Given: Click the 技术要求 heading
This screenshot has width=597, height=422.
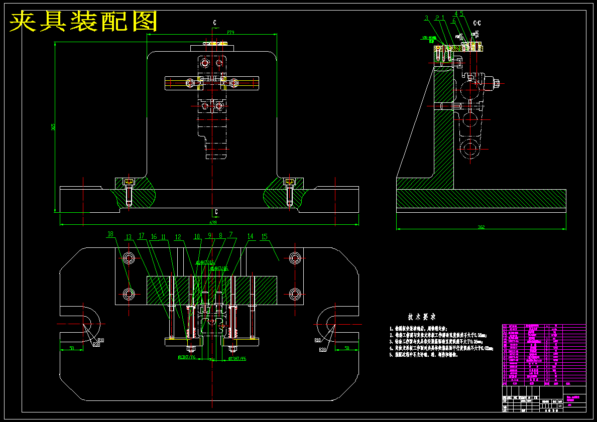Looking at the screenshot, I should click(421, 317).
